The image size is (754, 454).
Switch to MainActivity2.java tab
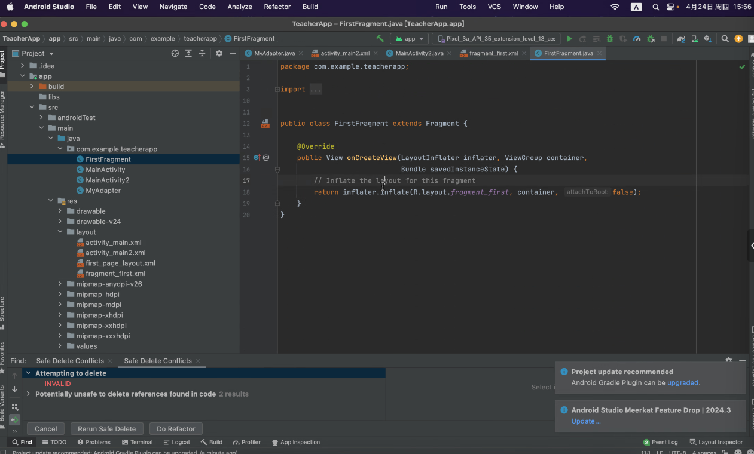coord(419,53)
